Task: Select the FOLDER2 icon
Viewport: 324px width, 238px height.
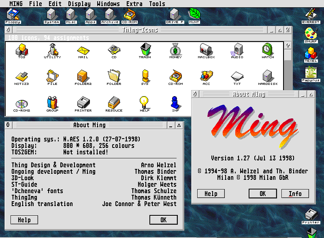Action: (83, 78)
